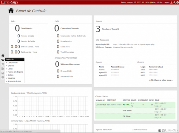Show passwords in the Phones table

tap(160, 67)
